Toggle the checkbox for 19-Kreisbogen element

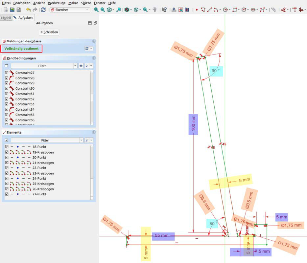click(7, 152)
